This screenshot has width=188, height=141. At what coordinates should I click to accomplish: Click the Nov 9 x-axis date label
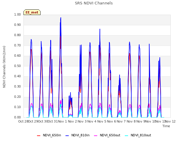141,121
